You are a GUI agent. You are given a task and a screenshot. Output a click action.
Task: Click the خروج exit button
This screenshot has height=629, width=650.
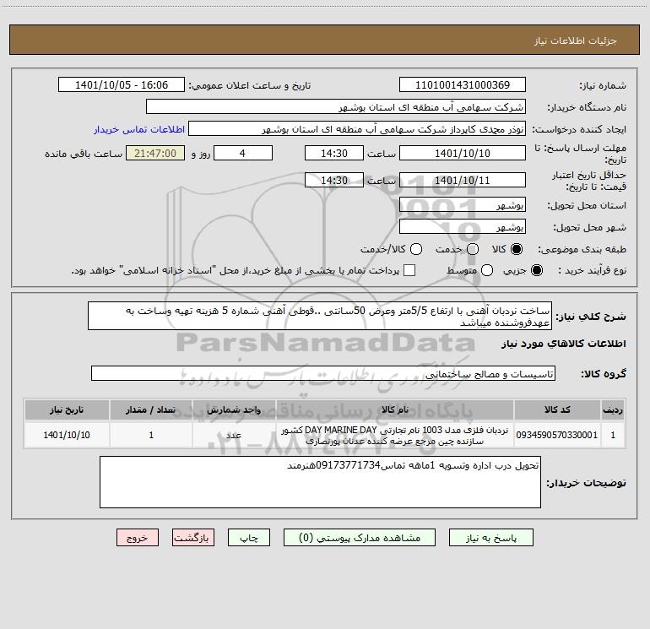coord(138,538)
